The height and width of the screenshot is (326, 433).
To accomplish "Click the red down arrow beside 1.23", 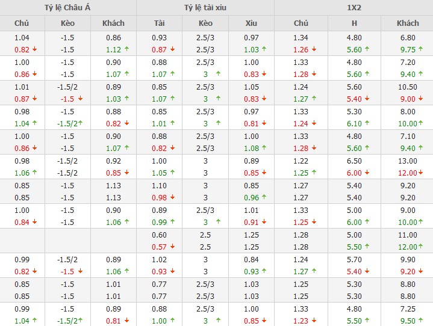I will click(313, 321).
